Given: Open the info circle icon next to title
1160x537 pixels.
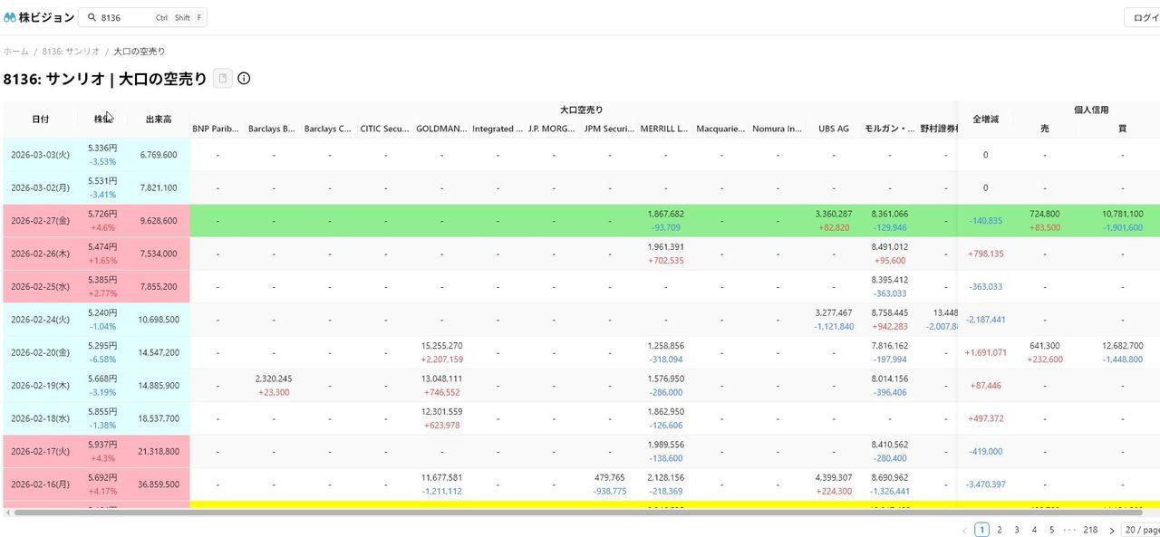Looking at the screenshot, I should pyautogui.click(x=244, y=79).
